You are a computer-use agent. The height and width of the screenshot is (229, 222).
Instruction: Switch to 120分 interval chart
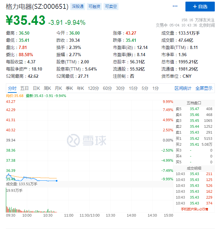point(93,88)
